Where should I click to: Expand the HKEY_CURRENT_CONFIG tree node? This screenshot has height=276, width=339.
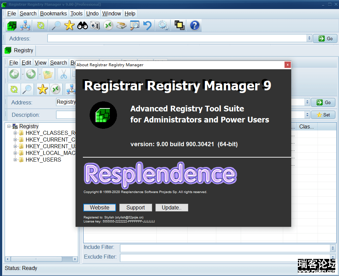[15, 140]
